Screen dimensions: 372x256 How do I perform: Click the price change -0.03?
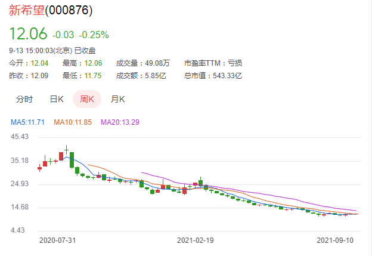pyautogui.click(x=63, y=35)
